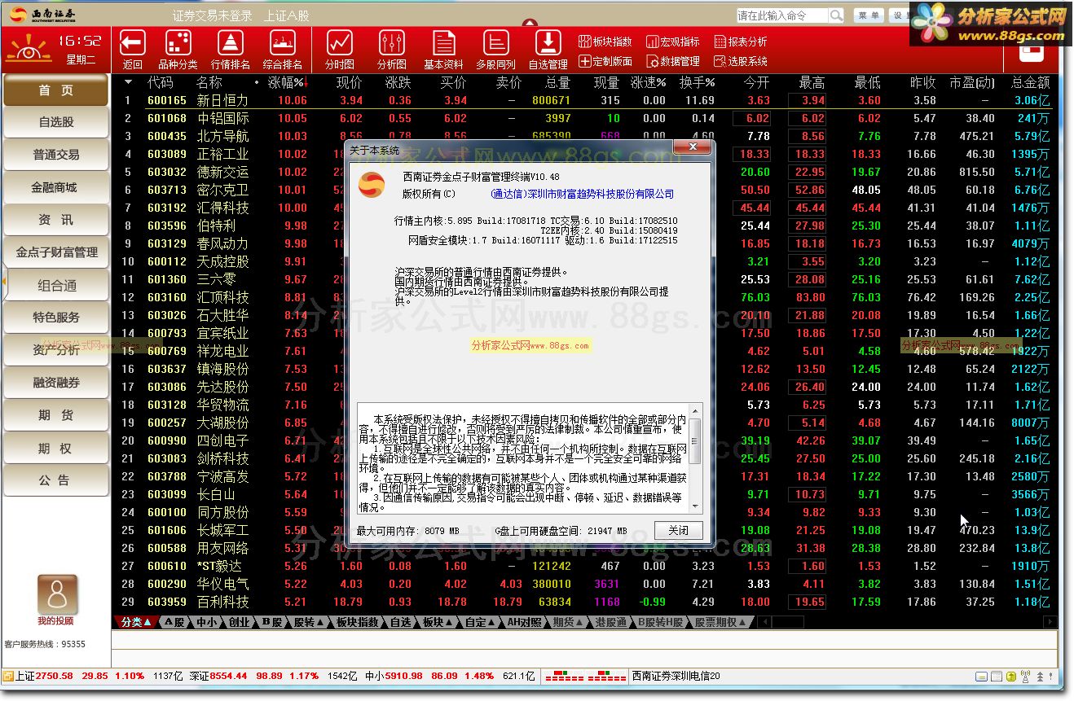Open 板块指数 in toolbar

[605, 42]
